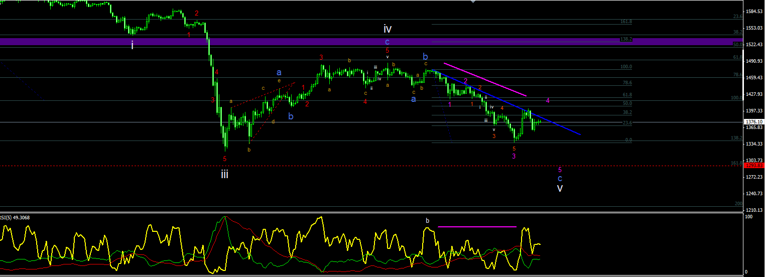Select the white 'b' label in RSI pane
The width and height of the screenshot is (765, 277).
click(428, 220)
